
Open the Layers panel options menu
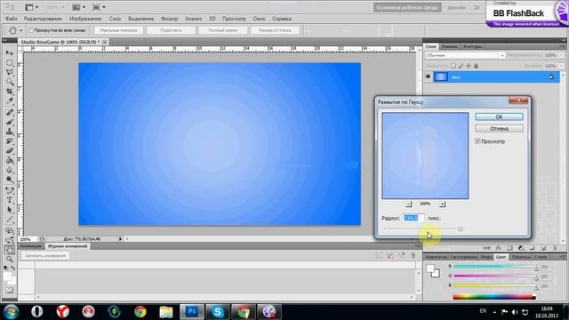pyautogui.click(x=562, y=46)
